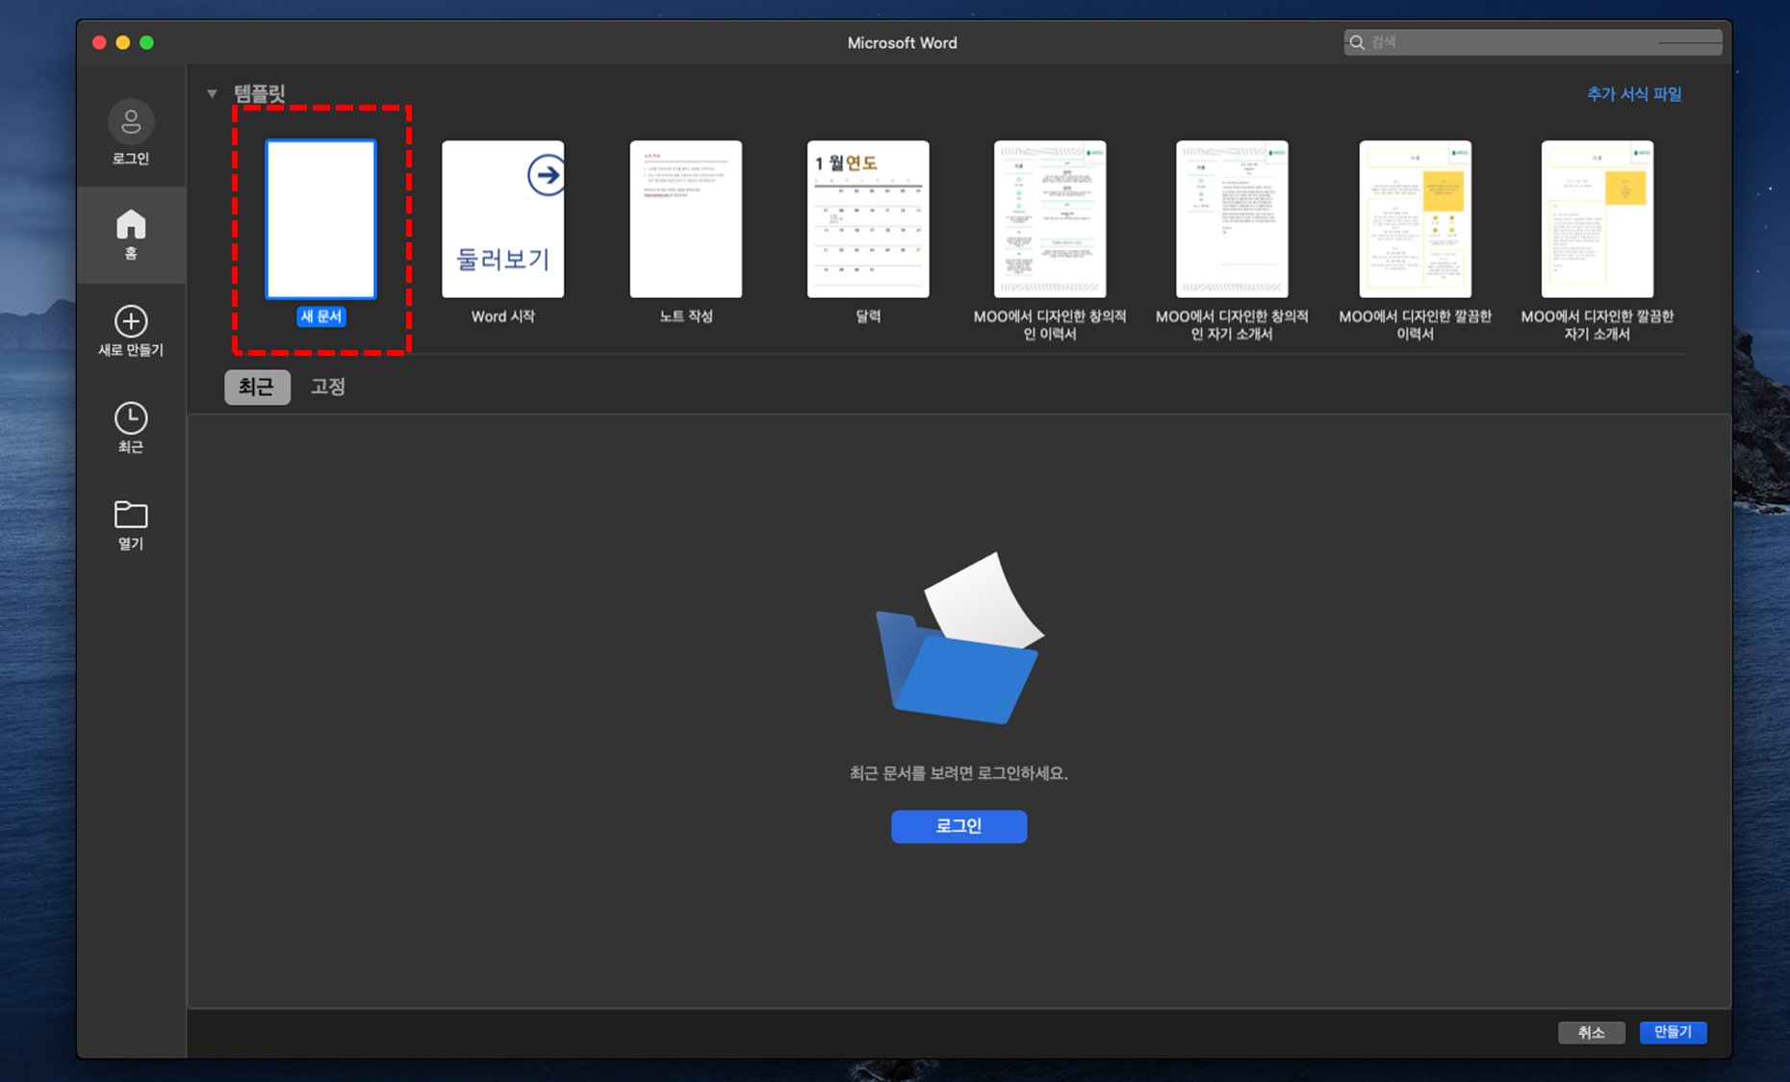Switch to the 최근 tab
1790x1082 pixels.
coord(257,387)
